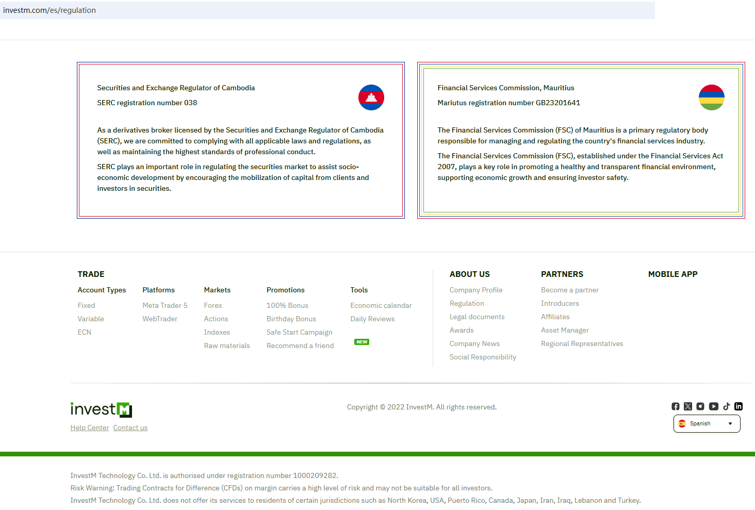Open the Company News link
Image resolution: width=755 pixels, height=510 pixels.
(474, 343)
